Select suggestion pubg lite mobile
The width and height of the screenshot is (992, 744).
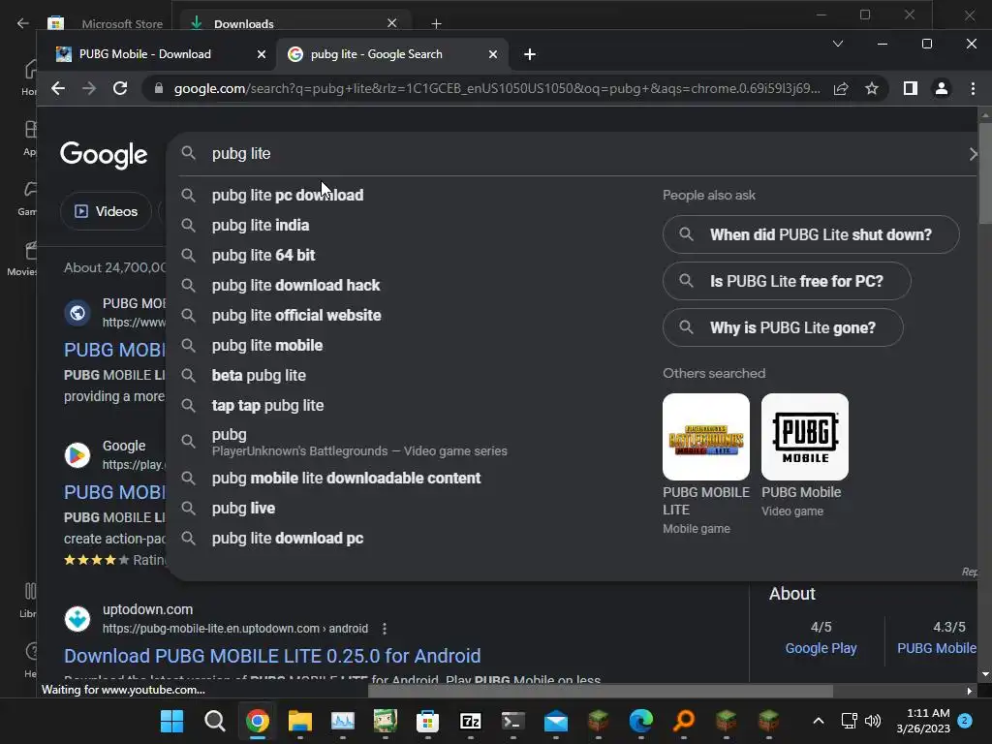click(x=267, y=346)
